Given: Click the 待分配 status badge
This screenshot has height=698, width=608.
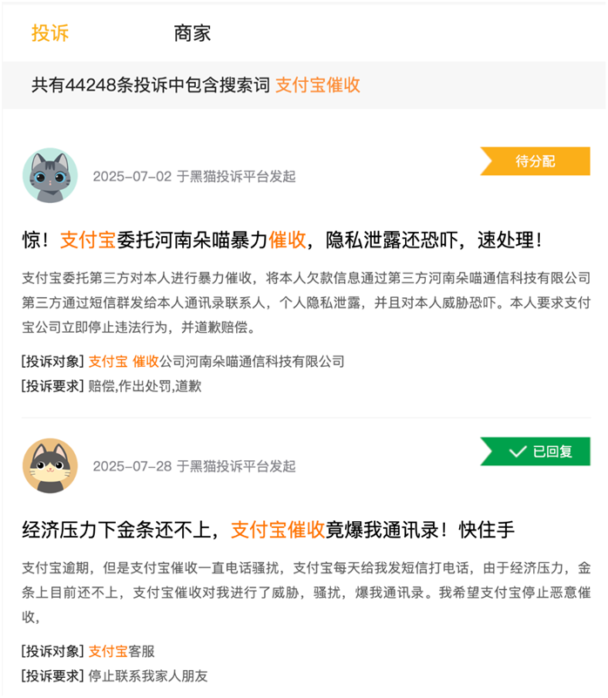Looking at the screenshot, I should click(535, 161).
